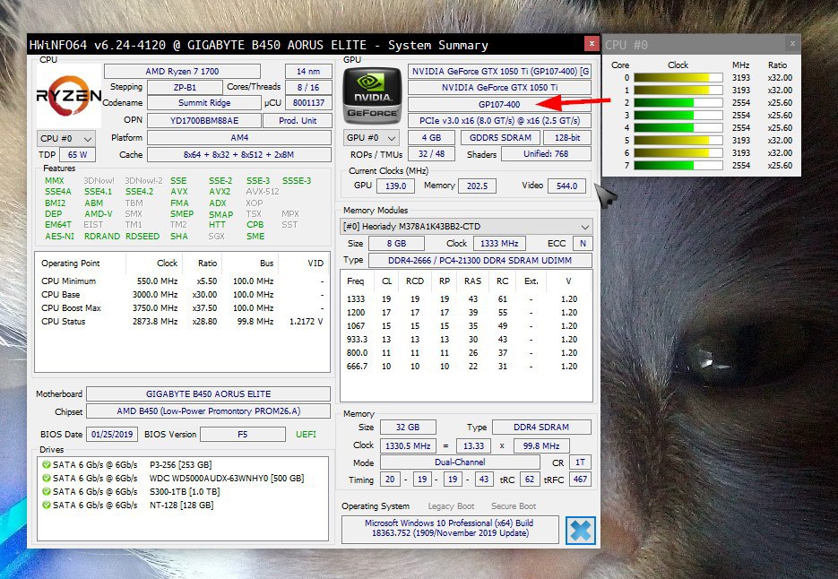Click the µCU 8001137 field
Image resolution: width=838 pixels, height=579 pixels.
(x=308, y=103)
